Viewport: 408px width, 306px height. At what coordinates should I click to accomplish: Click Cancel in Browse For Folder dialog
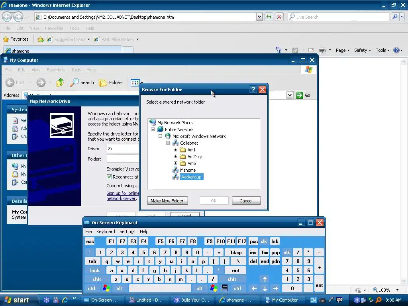click(246, 201)
